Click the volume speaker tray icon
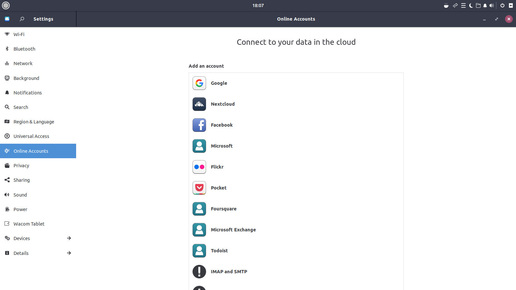The image size is (516, 290). (491, 5)
